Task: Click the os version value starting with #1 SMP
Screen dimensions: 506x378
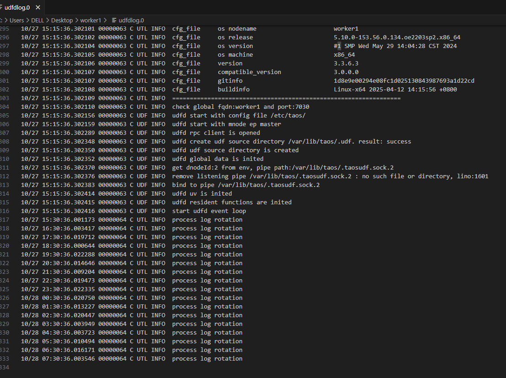Action: (395, 46)
